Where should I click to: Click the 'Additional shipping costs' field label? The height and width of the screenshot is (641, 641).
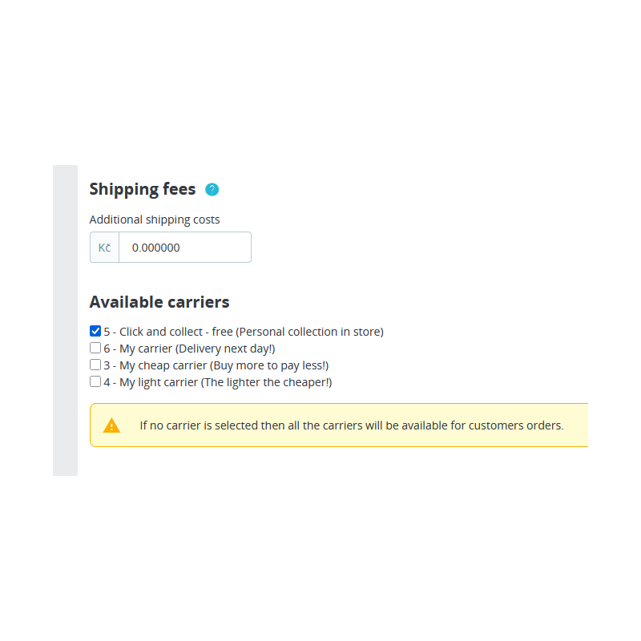click(155, 220)
